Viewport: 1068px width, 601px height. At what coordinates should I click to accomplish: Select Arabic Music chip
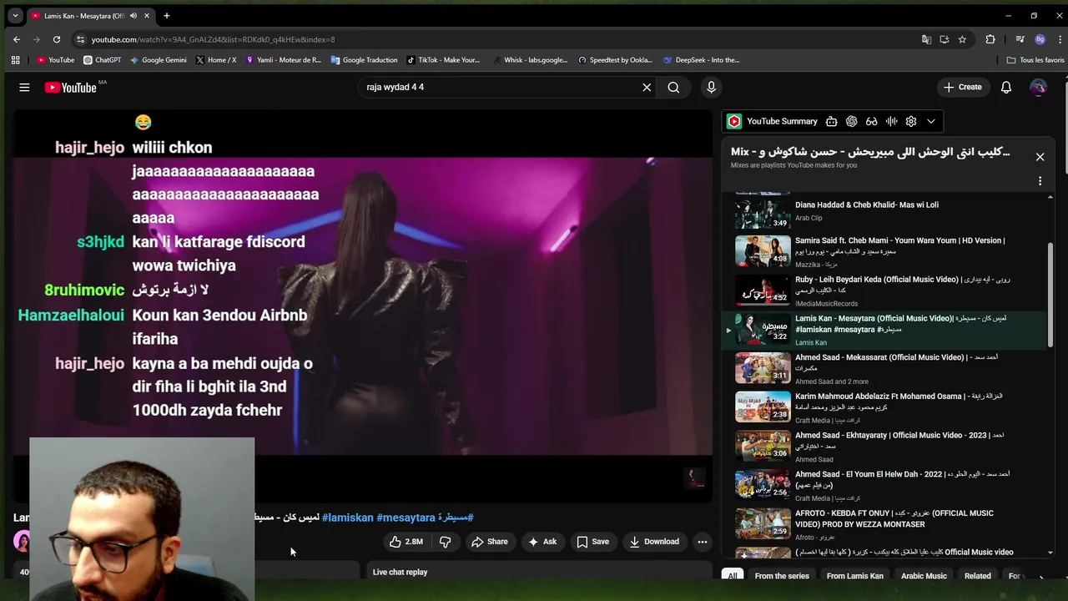(x=924, y=576)
